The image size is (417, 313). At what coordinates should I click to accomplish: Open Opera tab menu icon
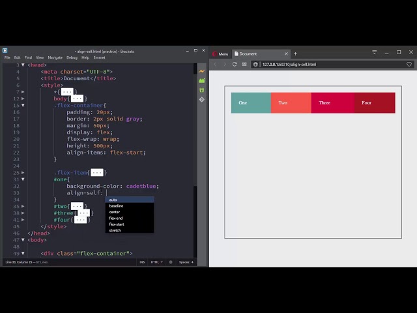(375, 52)
